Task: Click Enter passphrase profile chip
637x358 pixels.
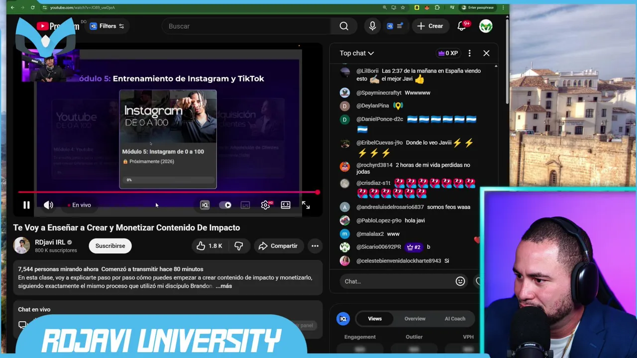Action: (478, 7)
